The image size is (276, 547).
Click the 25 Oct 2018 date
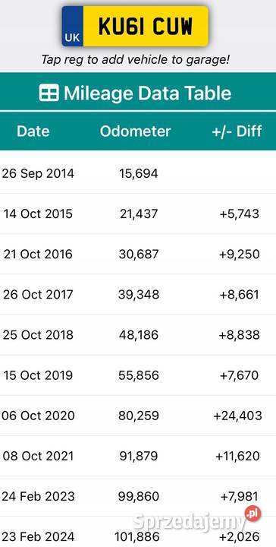click(38, 335)
